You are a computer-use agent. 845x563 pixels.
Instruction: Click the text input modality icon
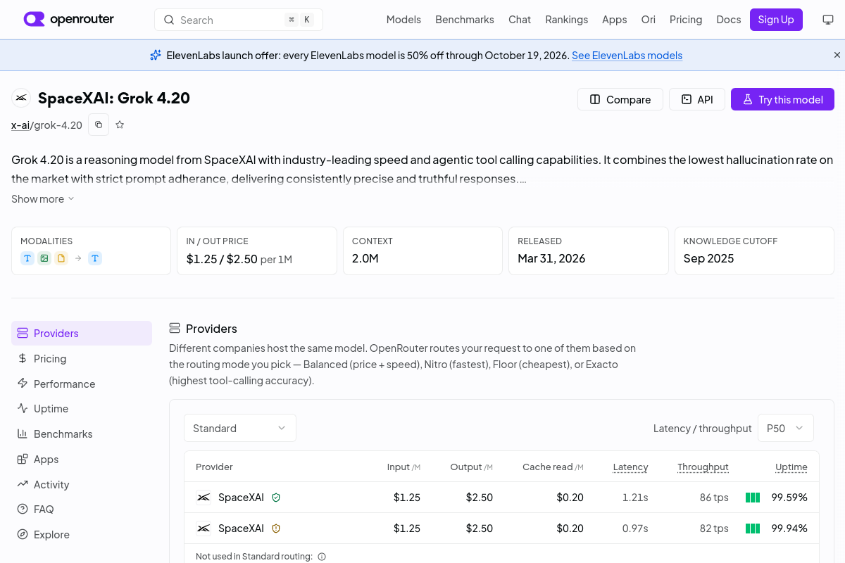coord(27,258)
